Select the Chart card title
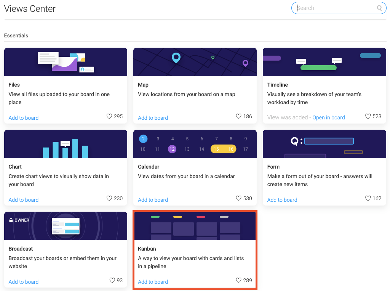This screenshot has height=291, width=390. [15, 167]
